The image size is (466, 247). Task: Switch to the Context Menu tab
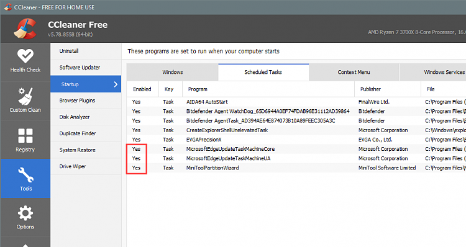tap(354, 72)
